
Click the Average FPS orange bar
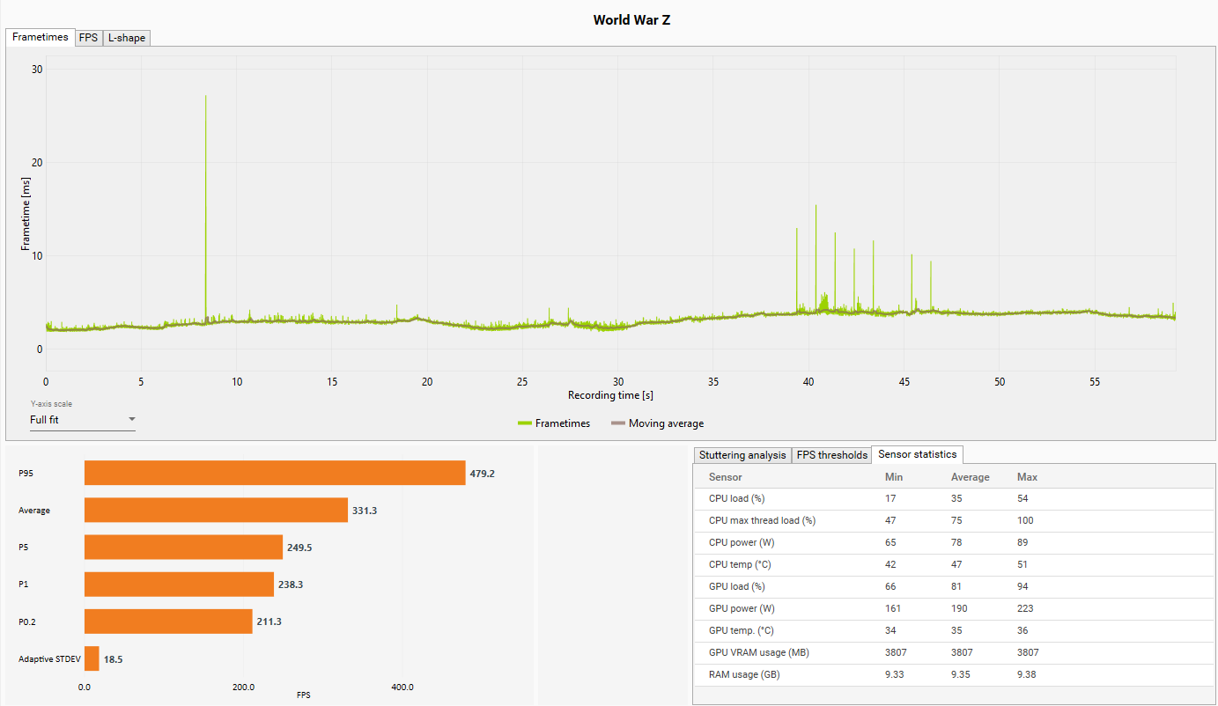216,510
